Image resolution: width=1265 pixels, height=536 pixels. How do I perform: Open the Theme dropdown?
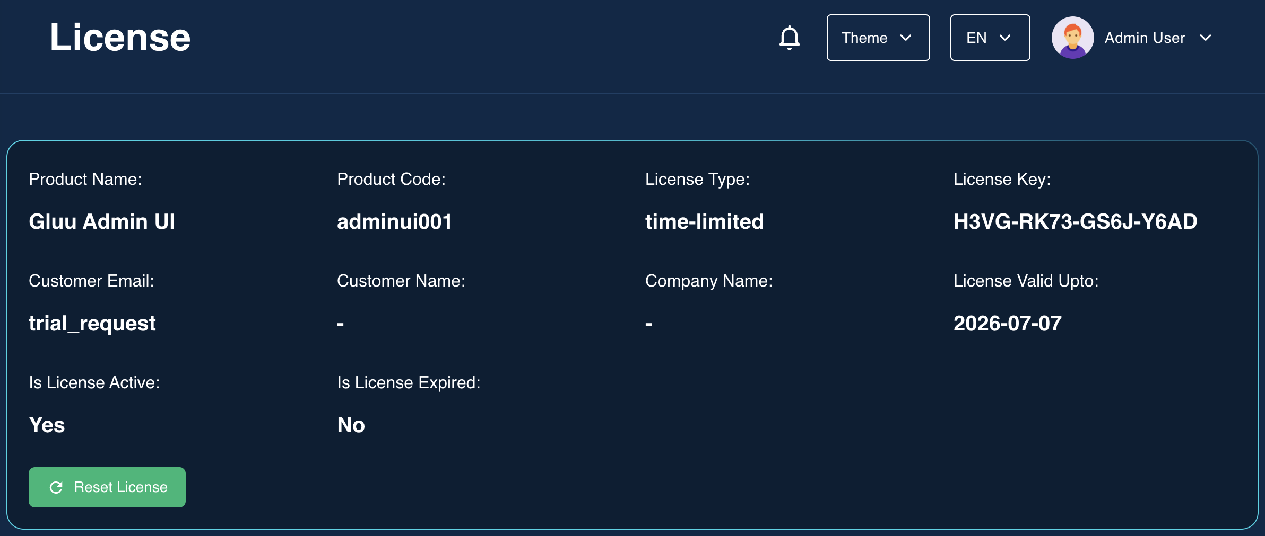[878, 38]
